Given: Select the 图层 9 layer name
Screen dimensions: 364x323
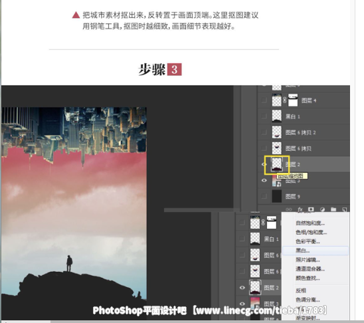Looking at the screenshot, I should 292,197.
